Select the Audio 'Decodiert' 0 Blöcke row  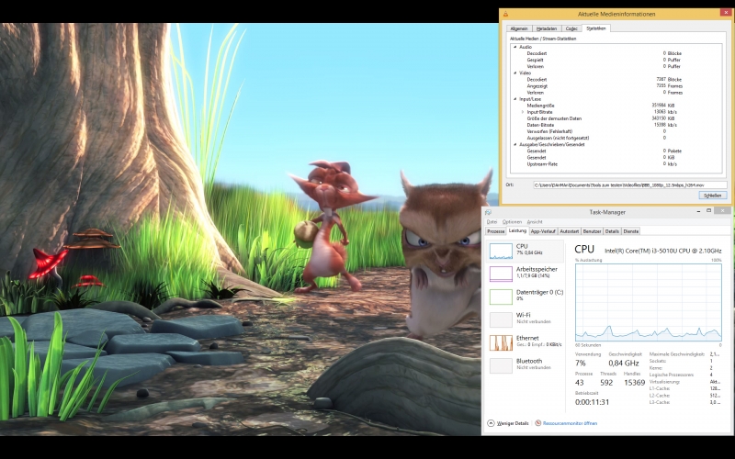point(617,53)
